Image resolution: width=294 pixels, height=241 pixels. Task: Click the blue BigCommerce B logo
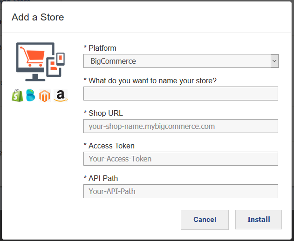coord(31,95)
